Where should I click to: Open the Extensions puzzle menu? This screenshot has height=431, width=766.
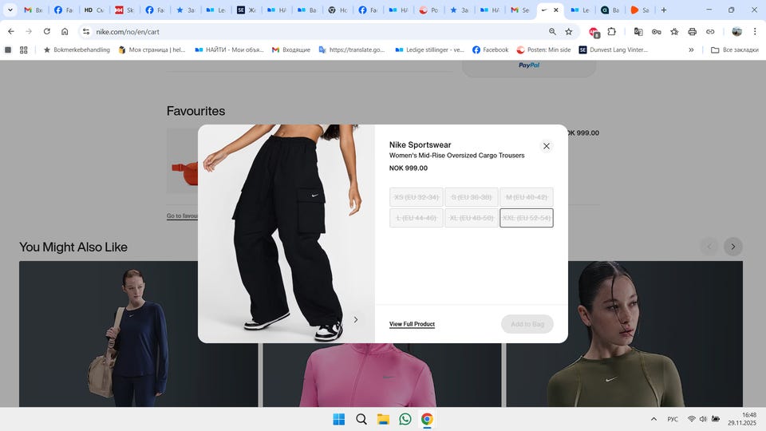[612, 31]
